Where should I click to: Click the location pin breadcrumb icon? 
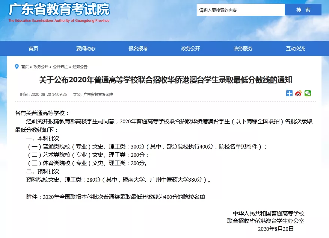tap(17, 67)
